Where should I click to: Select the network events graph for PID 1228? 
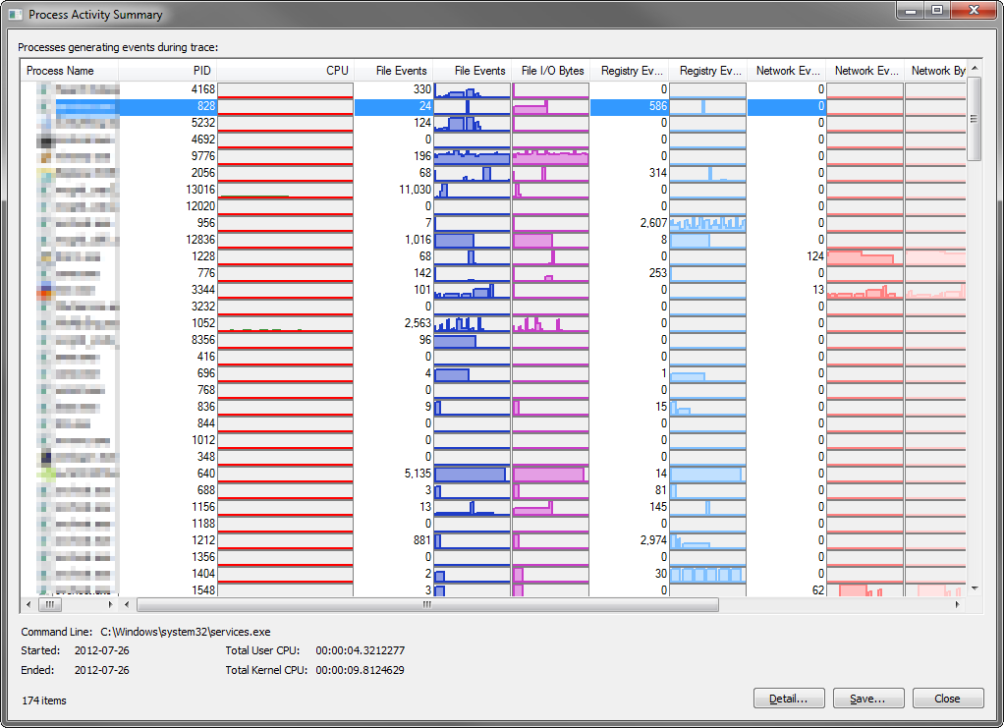[x=865, y=256]
